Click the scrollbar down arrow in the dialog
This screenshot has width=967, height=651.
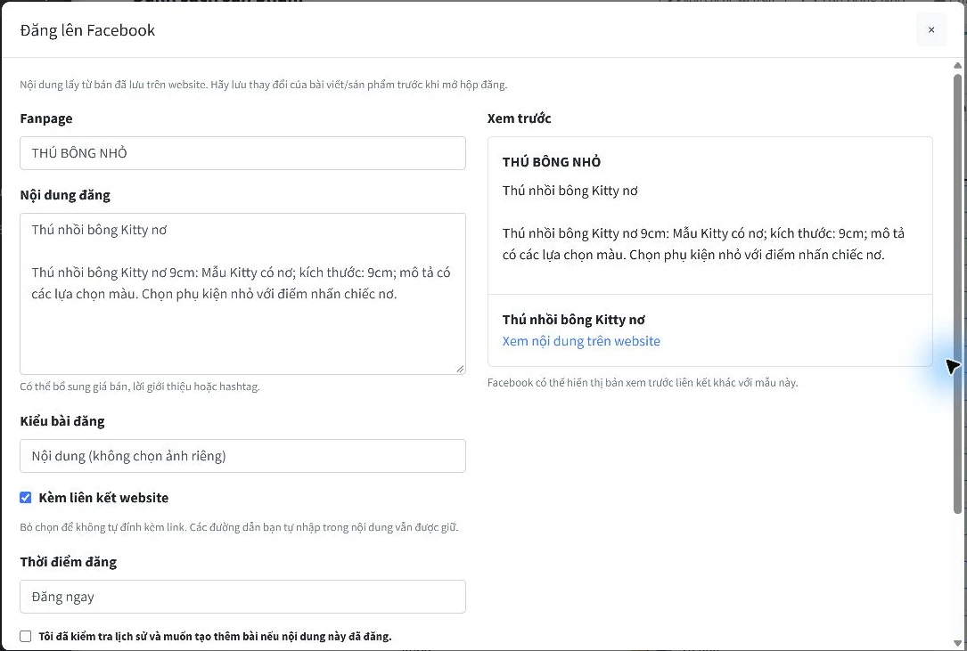coord(957,644)
